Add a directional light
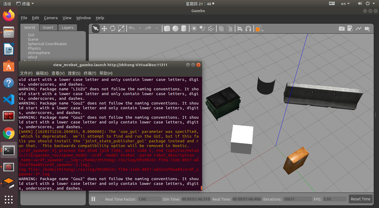The height and width of the screenshot is (208, 379). (x=211, y=29)
